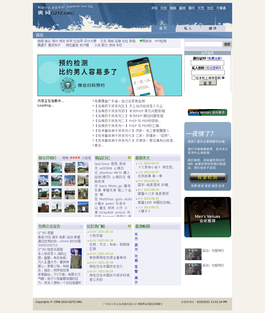Switch to the 邮件 tab
Screen dimensions: 265x313
(x=213, y=29)
